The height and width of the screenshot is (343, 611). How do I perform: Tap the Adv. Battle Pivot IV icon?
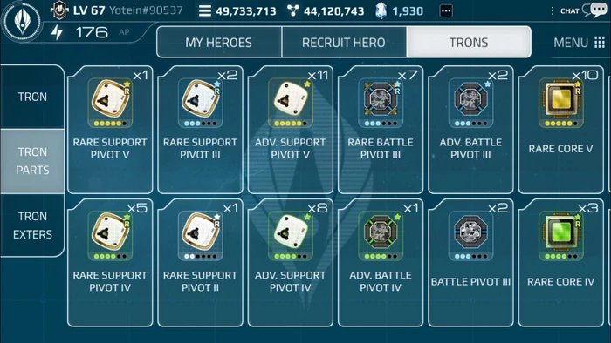(381, 236)
